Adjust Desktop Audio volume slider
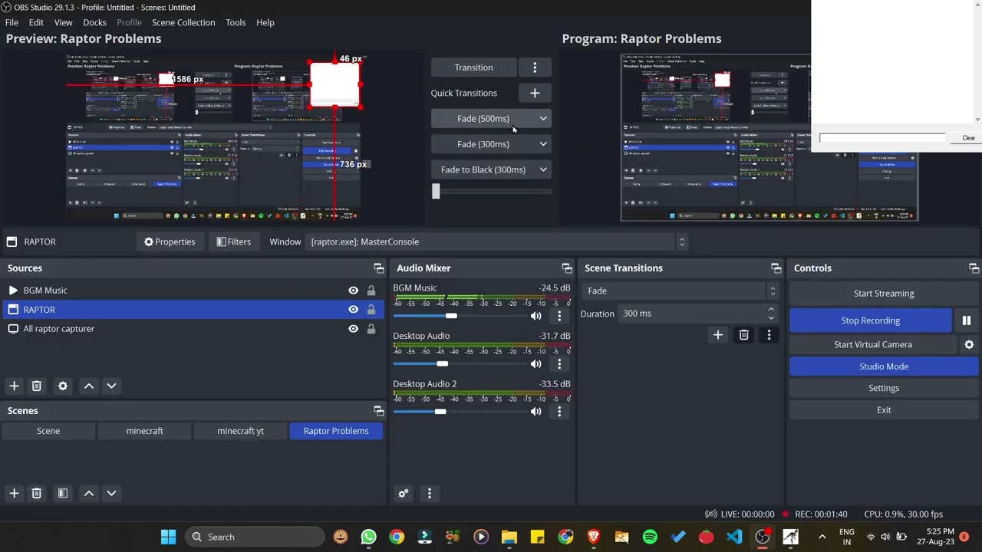Viewport: 982px width, 552px height. 442,364
